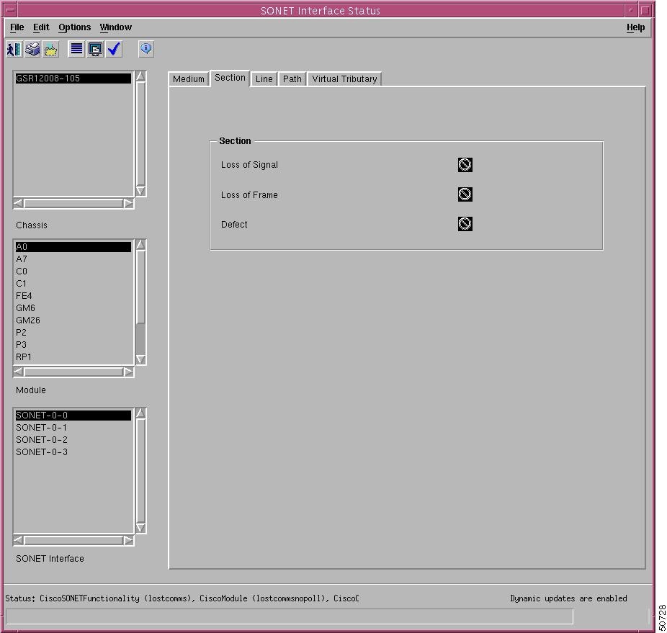Image resolution: width=667 pixels, height=633 pixels.
Task: Switch to the Medium tab
Action: click(x=189, y=79)
